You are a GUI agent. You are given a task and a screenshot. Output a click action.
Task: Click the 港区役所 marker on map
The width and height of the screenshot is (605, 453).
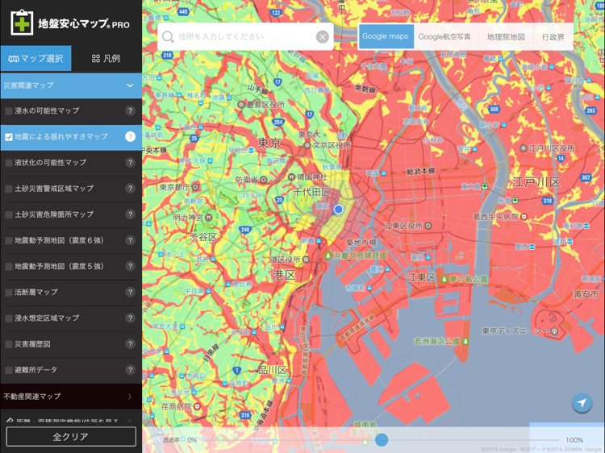(306, 260)
